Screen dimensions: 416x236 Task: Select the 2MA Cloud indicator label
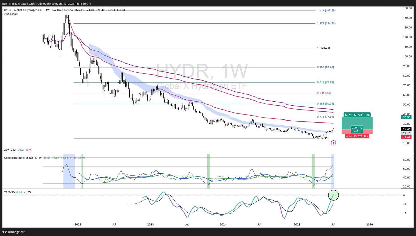[x=11, y=14]
